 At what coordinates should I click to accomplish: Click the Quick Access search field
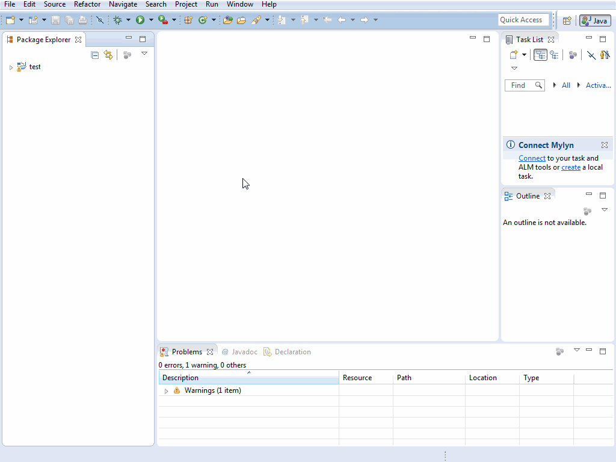(x=523, y=20)
